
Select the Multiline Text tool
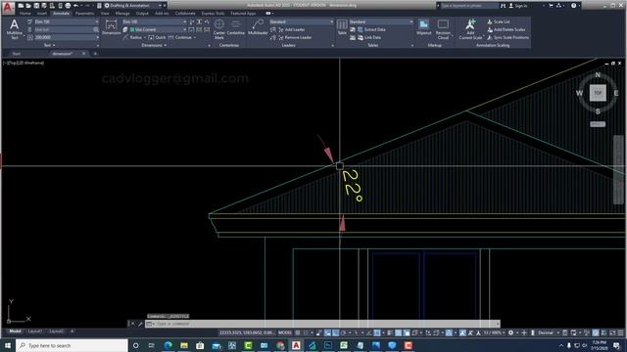pyautogui.click(x=15, y=29)
